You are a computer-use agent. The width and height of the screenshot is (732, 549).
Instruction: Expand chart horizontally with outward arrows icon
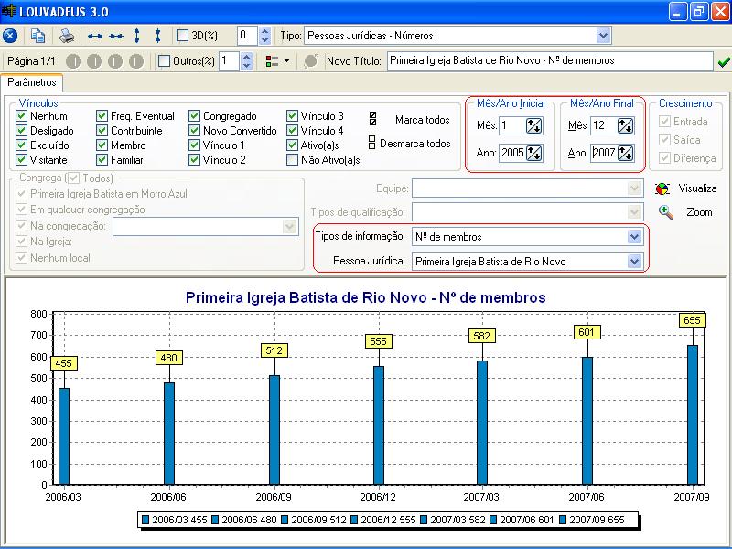tap(95, 36)
